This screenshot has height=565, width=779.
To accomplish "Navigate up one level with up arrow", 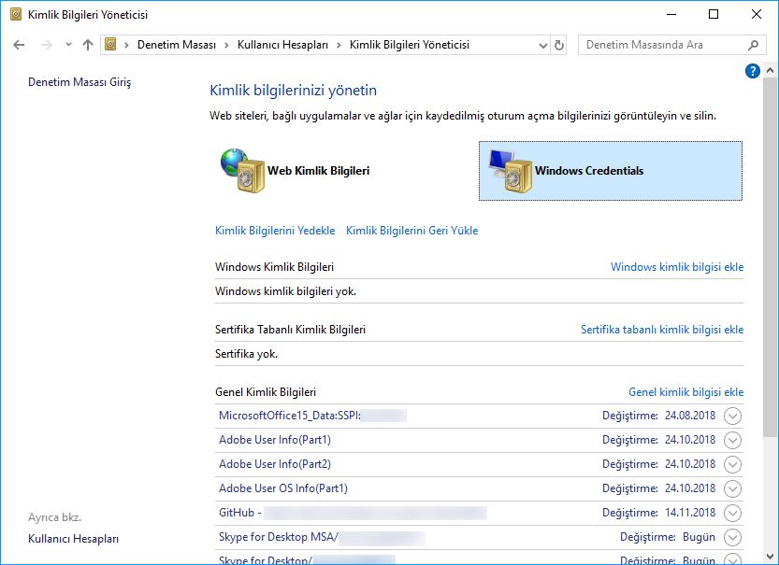I will pyautogui.click(x=88, y=45).
